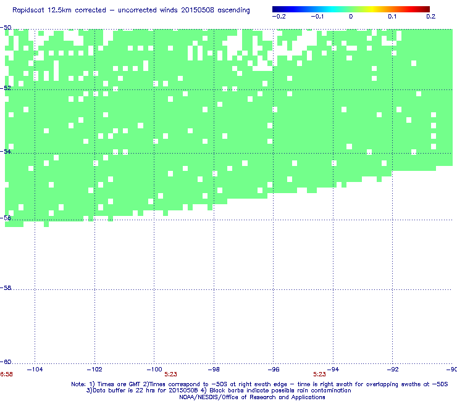
Task: Click longitude label "-104"
Action: [35, 370]
